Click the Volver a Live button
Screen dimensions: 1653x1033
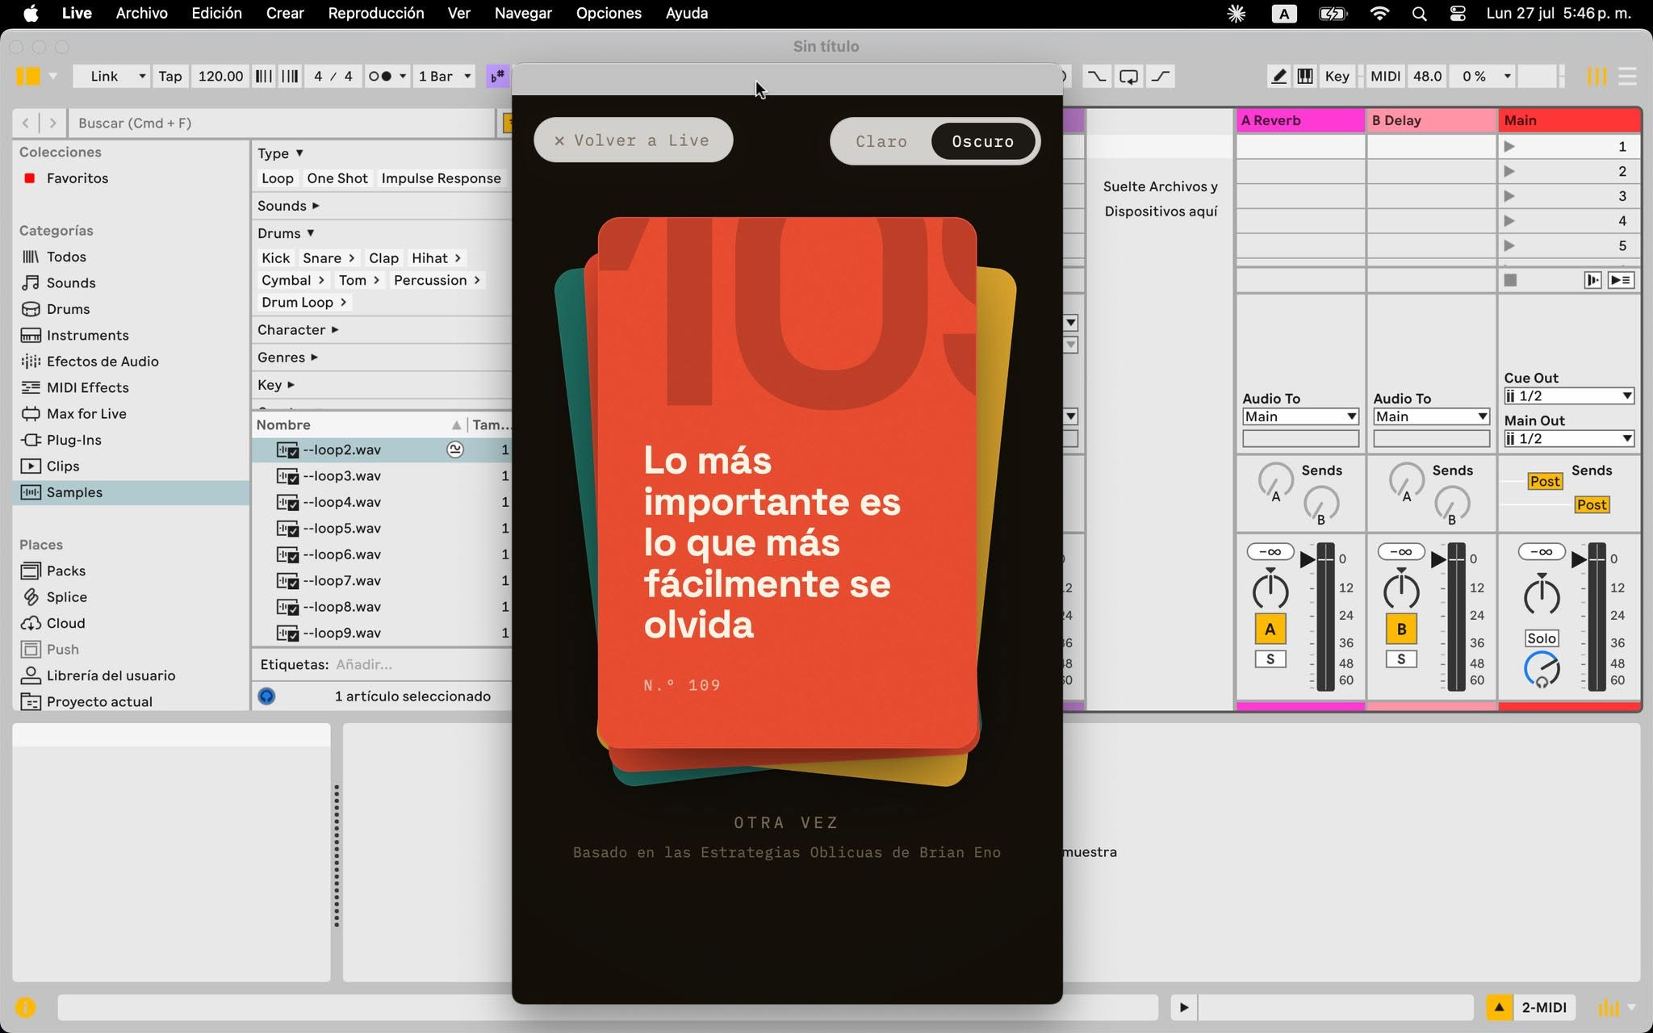(633, 140)
